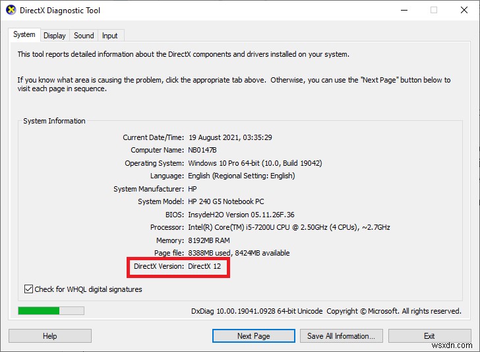Click Windows 10 Pro 64-bit value
The width and height of the screenshot is (480, 352).
[255, 163]
